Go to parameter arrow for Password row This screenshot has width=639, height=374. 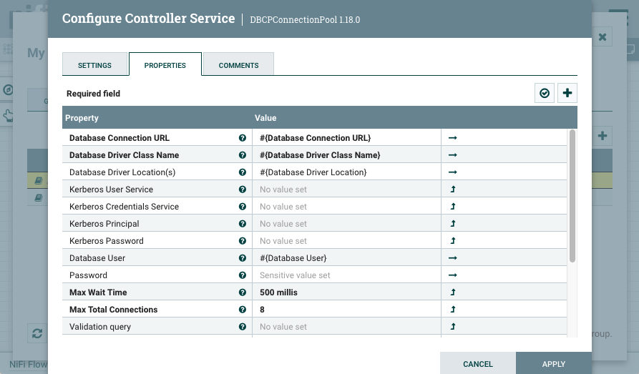click(452, 275)
